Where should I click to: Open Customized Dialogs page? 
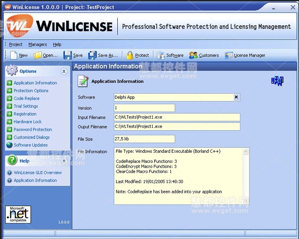[x=32, y=137]
